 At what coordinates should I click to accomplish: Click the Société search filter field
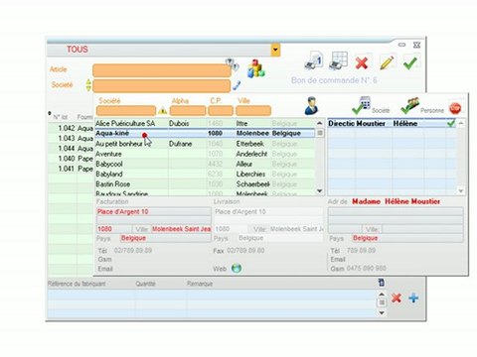pyautogui.click(x=126, y=111)
